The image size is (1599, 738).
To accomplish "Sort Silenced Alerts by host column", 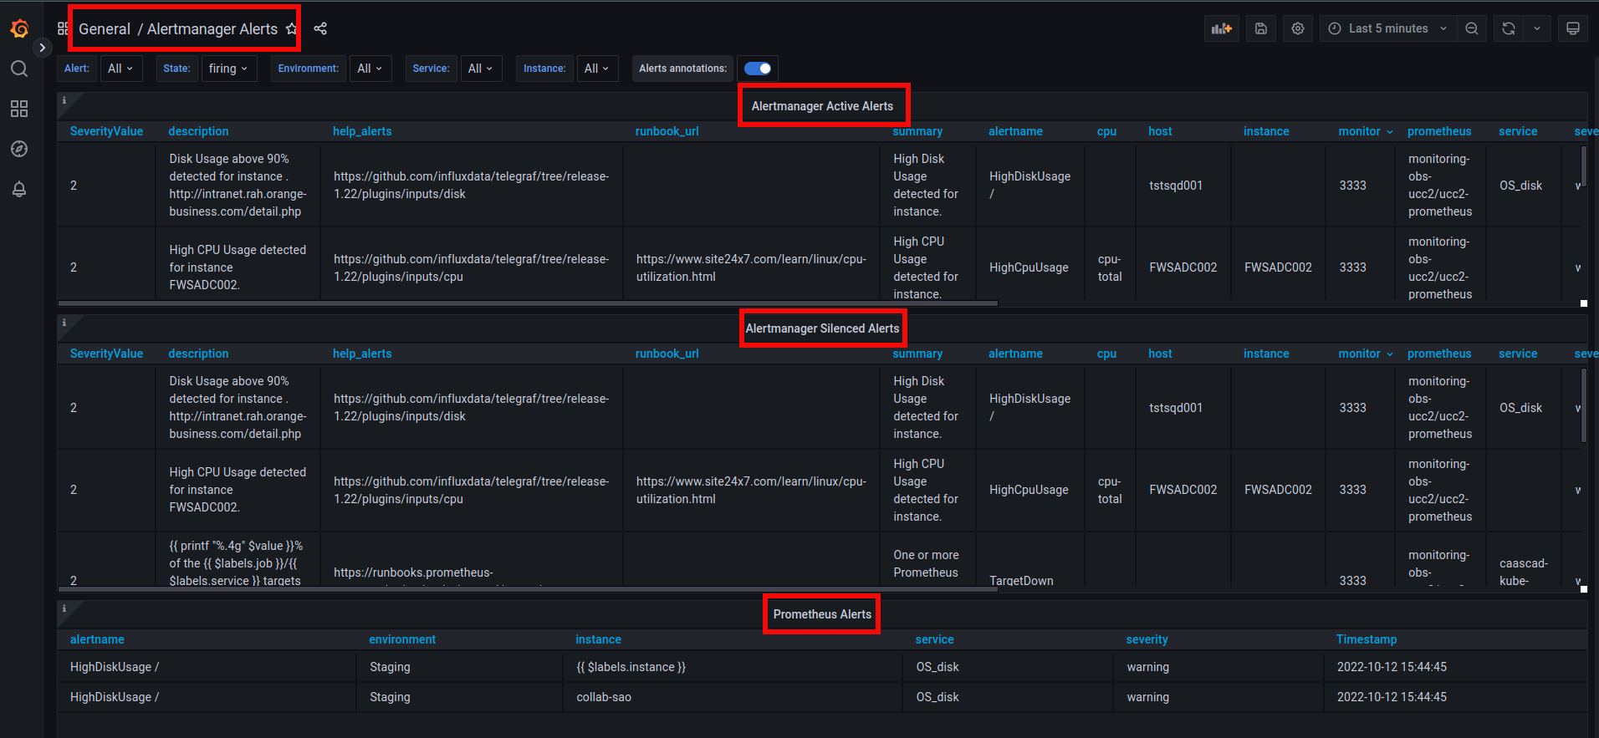I will click(x=1160, y=354).
